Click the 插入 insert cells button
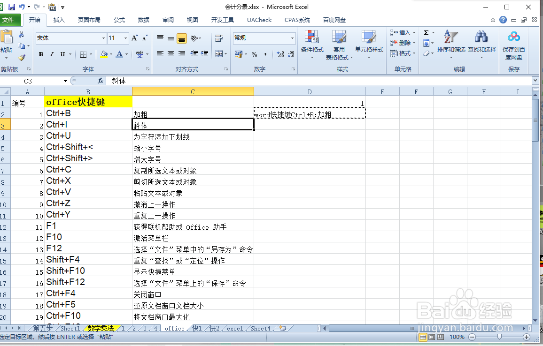543x346 pixels. tap(403, 33)
